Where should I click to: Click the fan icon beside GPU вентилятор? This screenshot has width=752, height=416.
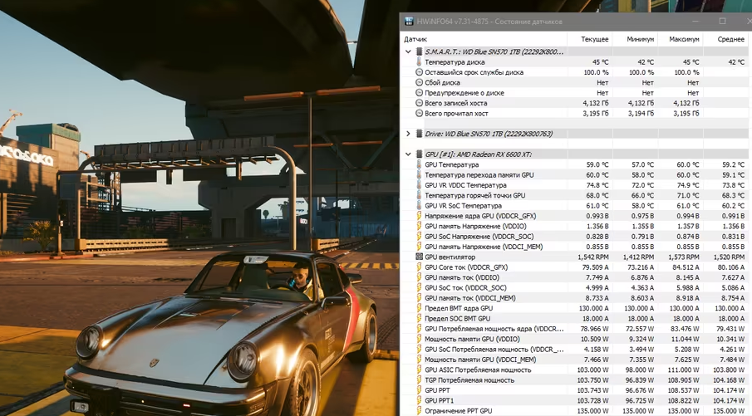click(419, 257)
